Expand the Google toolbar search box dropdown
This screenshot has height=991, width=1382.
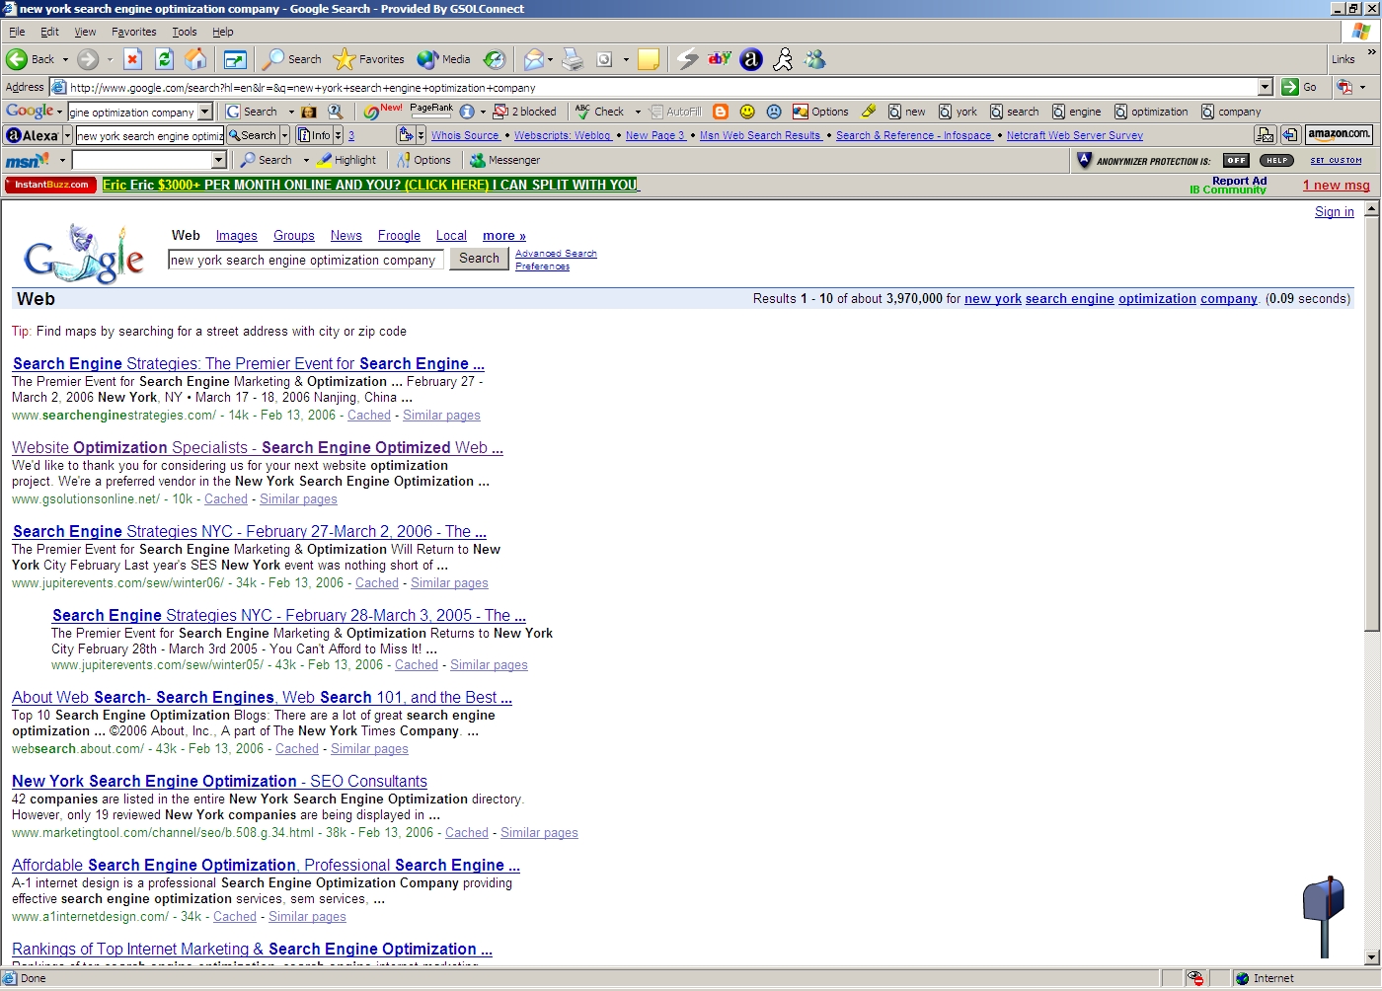(x=205, y=112)
